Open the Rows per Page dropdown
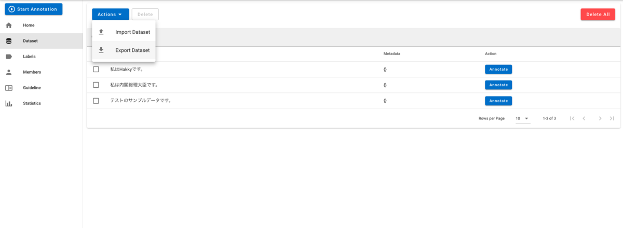623x228 pixels. tap(522, 118)
